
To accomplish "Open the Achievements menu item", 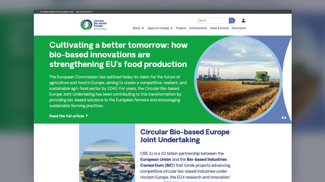I will [198, 28].
